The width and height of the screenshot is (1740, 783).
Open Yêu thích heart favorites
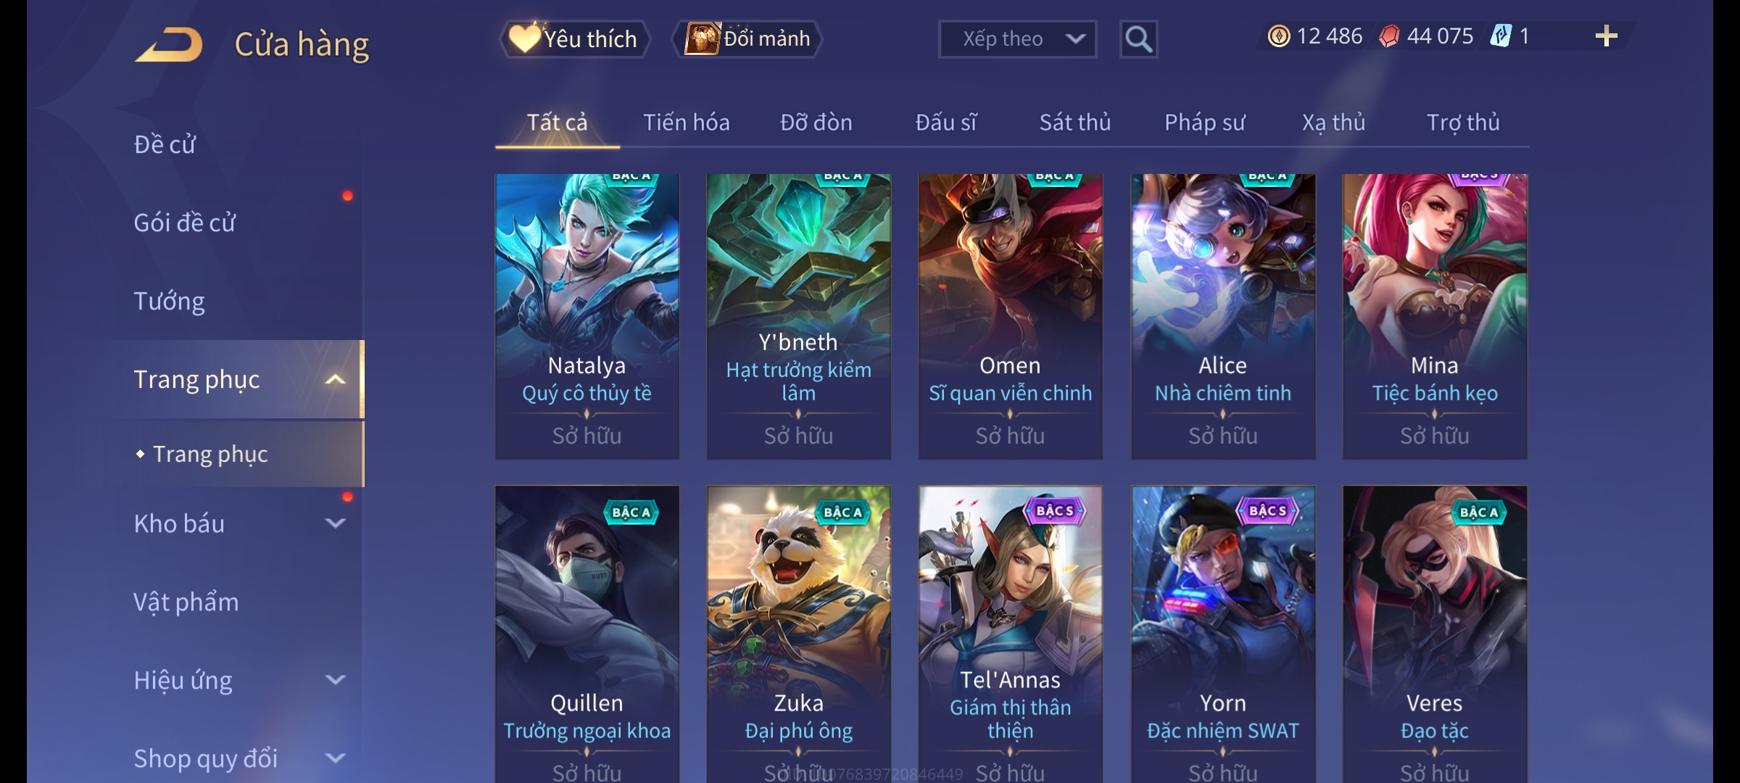tap(574, 39)
